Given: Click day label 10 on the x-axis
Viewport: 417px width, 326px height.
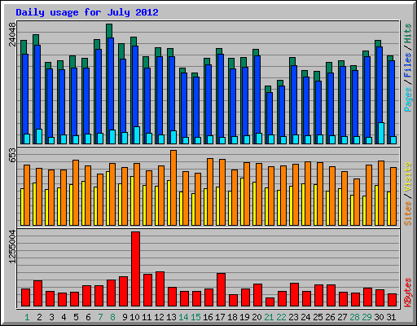Looking at the screenshot, I should [x=134, y=317].
